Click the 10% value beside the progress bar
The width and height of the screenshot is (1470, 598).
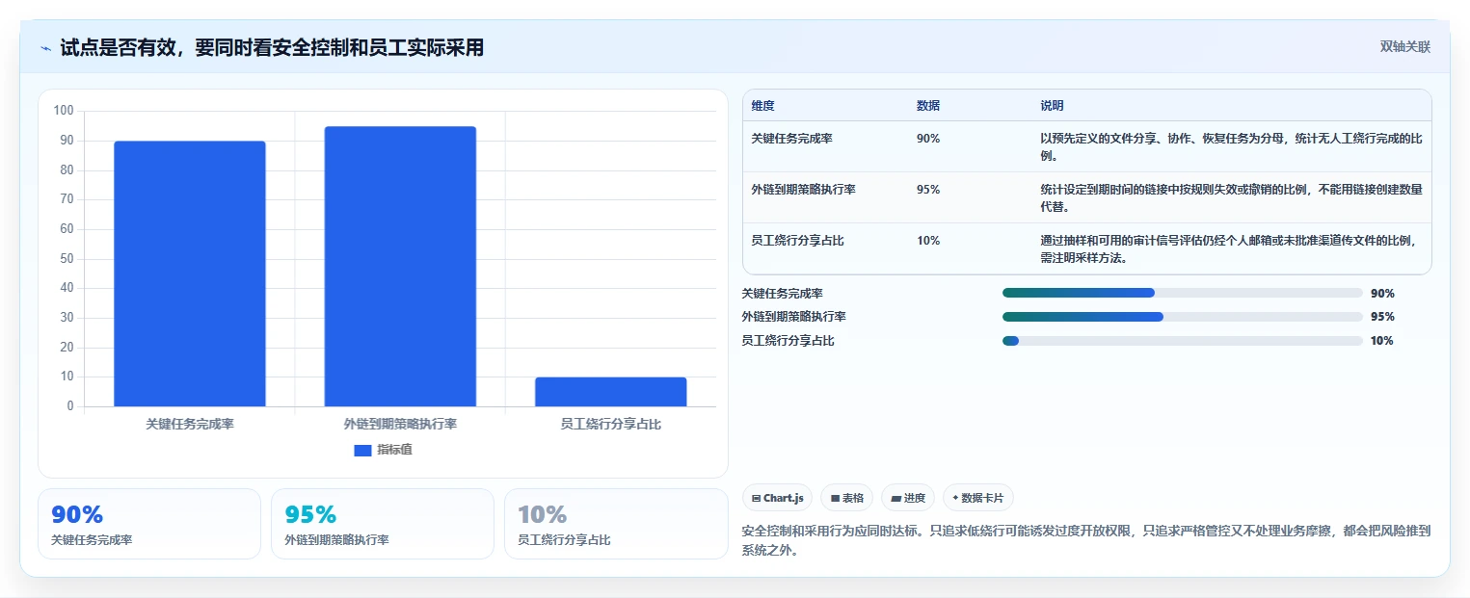1381,341
